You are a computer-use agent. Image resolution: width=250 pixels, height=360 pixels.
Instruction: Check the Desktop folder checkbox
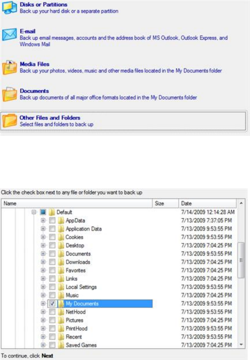pyautogui.click(x=52, y=246)
